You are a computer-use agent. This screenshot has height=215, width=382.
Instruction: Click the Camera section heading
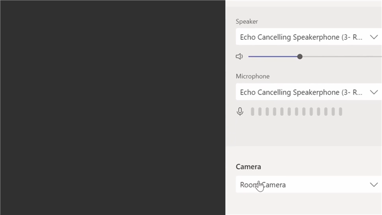pyautogui.click(x=249, y=167)
